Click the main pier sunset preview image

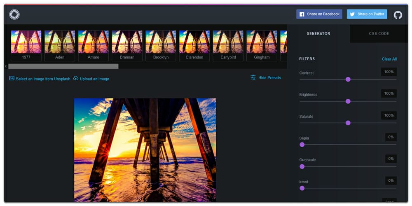145,150
